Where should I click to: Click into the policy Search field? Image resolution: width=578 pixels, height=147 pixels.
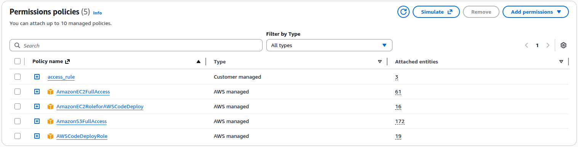[136, 45]
